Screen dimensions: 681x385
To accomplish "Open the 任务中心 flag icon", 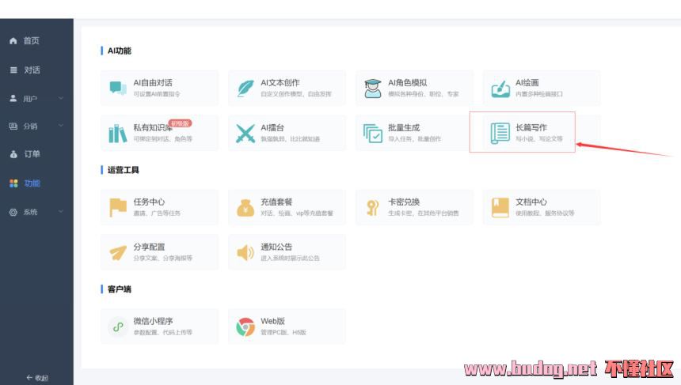I will pos(118,207).
